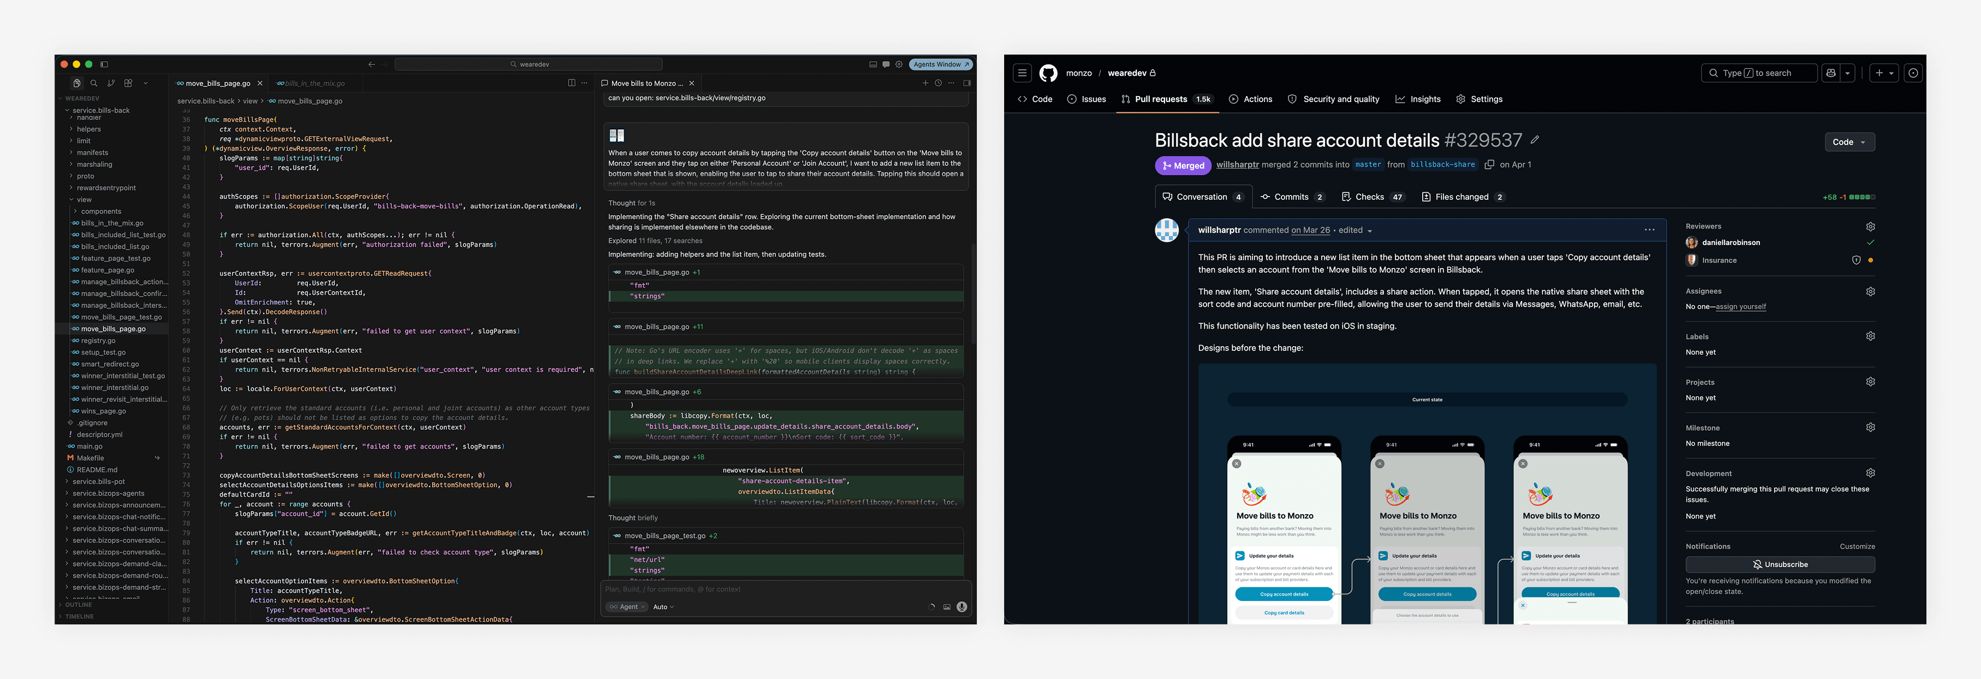Open the monzo organization link
Viewport: 1981px width, 679px height.
pos(1079,73)
